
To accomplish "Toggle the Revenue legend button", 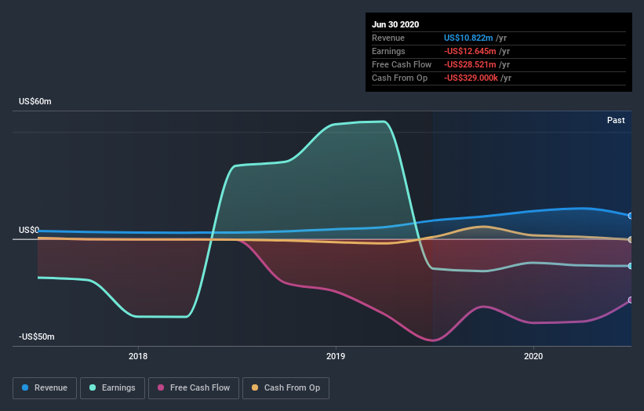I will tap(45, 388).
